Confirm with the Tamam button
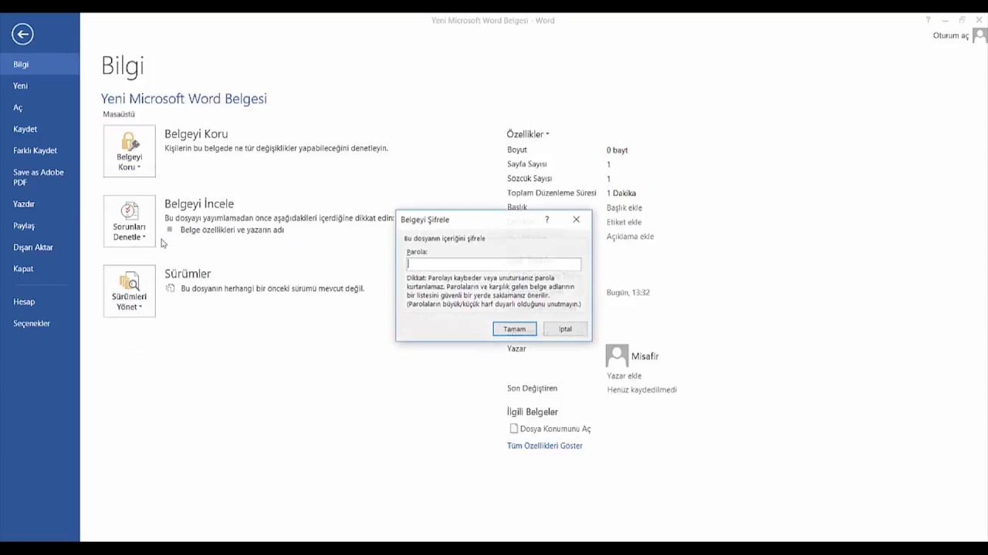 click(x=515, y=329)
